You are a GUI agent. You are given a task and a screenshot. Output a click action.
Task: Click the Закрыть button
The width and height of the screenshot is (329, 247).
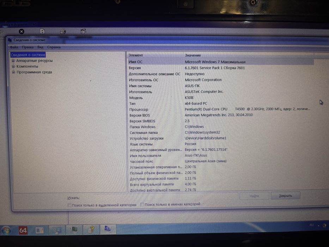(285, 195)
